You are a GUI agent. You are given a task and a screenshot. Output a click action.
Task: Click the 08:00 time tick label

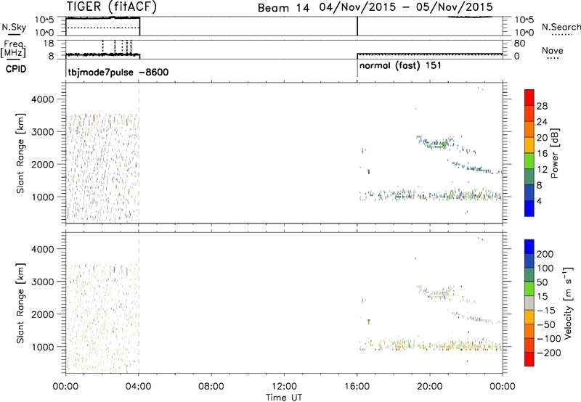click(211, 387)
